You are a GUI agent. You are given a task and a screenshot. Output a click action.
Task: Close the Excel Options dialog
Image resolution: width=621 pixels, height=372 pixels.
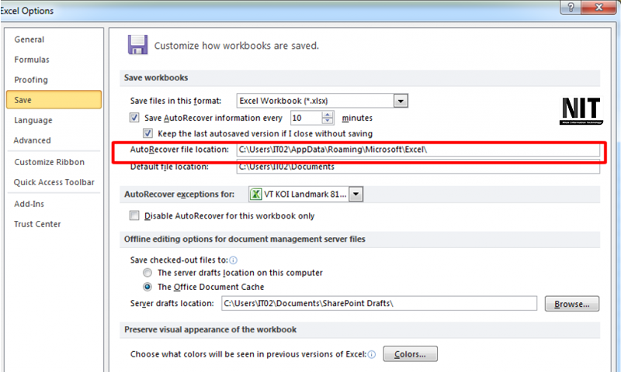(x=598, y=7)
